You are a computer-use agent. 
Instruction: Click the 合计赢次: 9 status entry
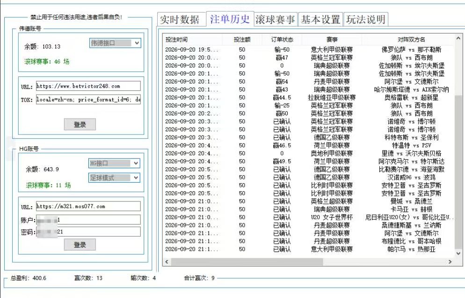(199, 278)
